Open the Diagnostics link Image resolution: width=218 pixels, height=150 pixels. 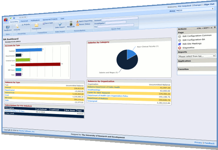pos(188,48)
